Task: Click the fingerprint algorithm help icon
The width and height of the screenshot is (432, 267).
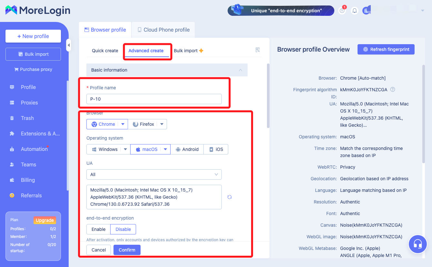Action: (393, 90)
